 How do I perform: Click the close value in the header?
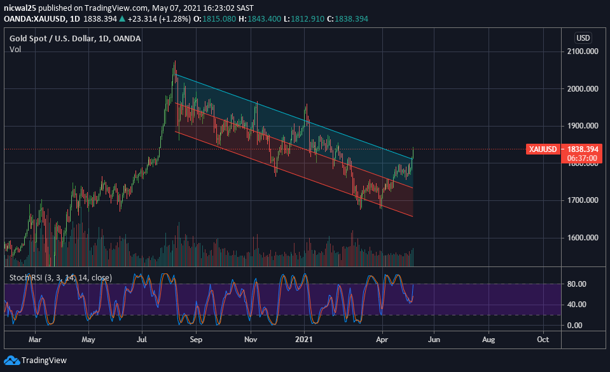[x=351, y=18]
